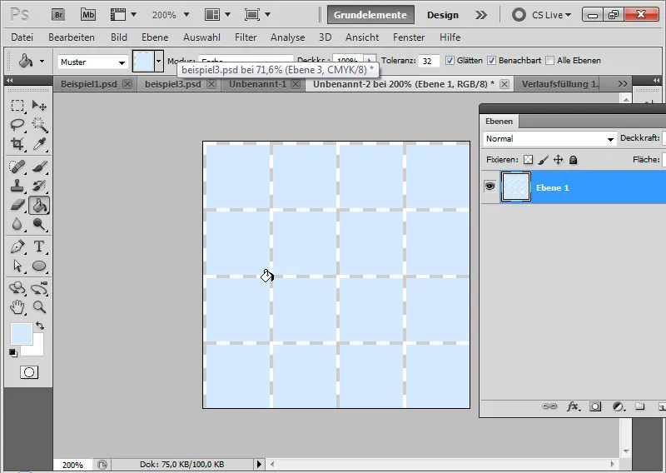
Task: Open the layer blend mode Normal dropdown
Action: [x=549, y=139]
